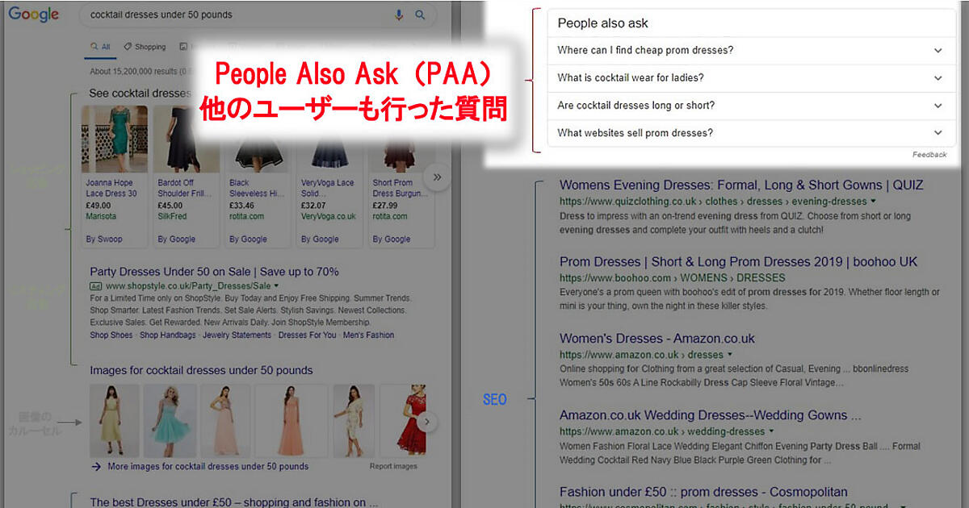This screenshot has height=508, width=969.
Task: Open 'Party Dresses Under 50 on Sale' ad link
Action: 214,272
